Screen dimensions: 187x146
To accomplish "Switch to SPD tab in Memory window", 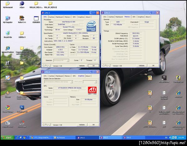I will coord(134,17).
